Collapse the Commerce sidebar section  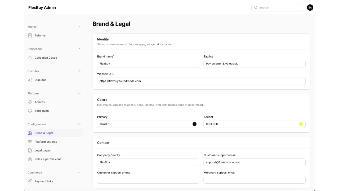pyautogui.click(x=79, y=173)
